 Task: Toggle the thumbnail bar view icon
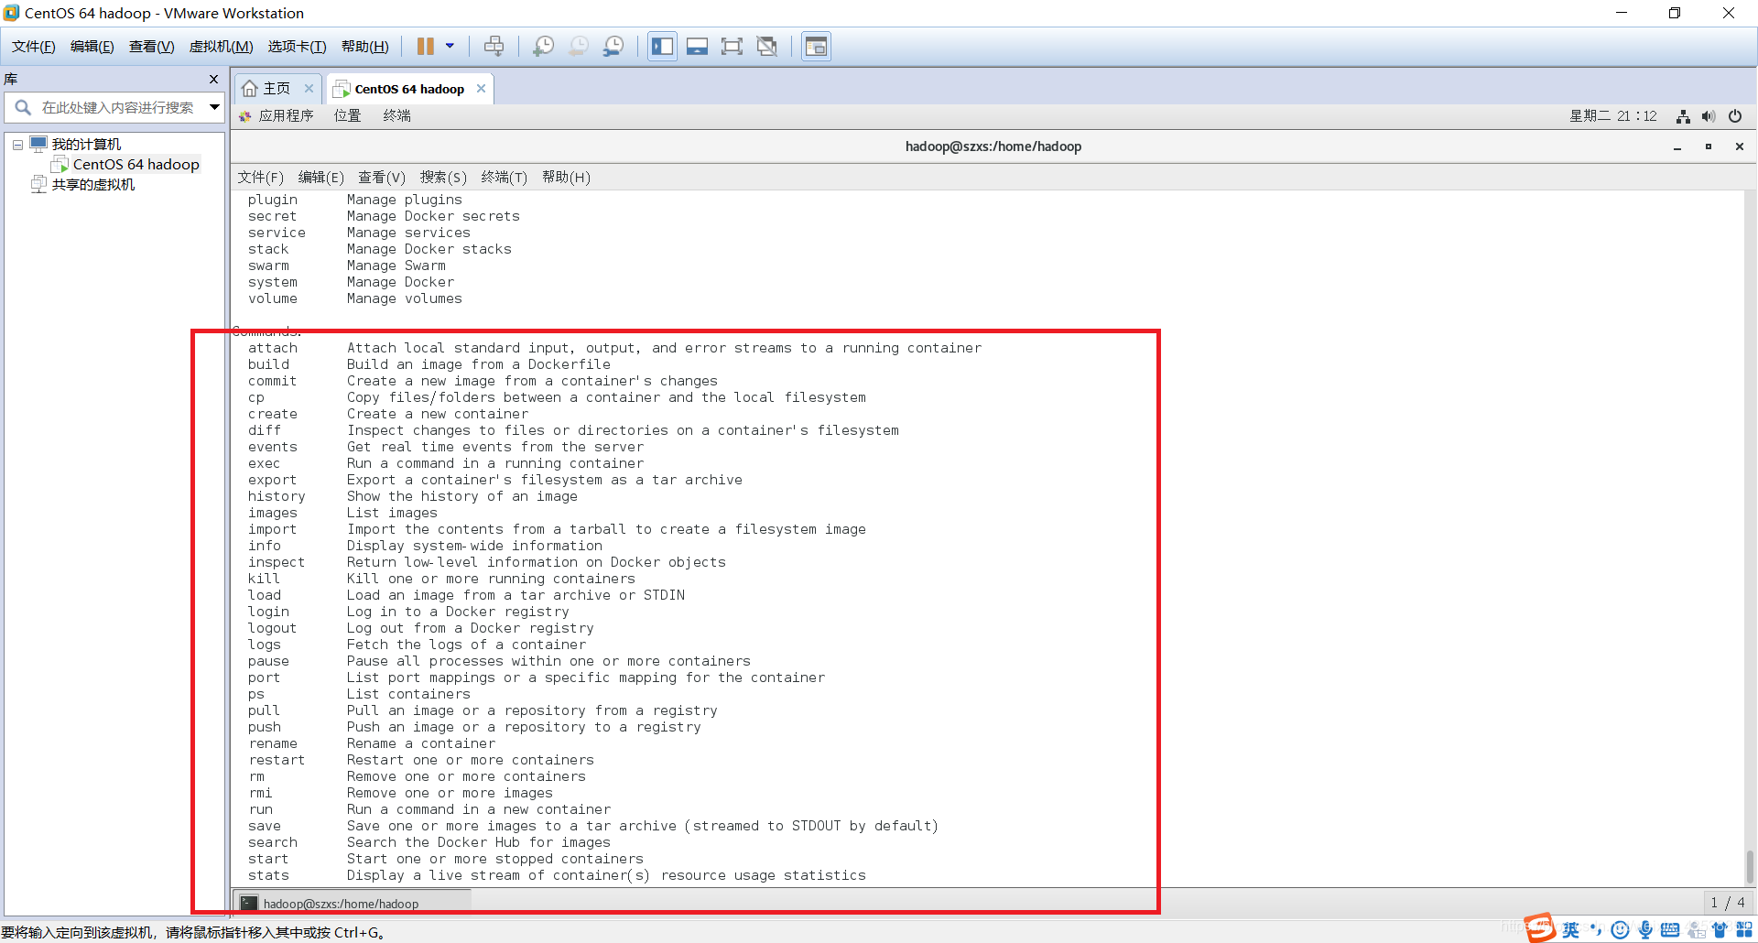(x=698, y=47)
